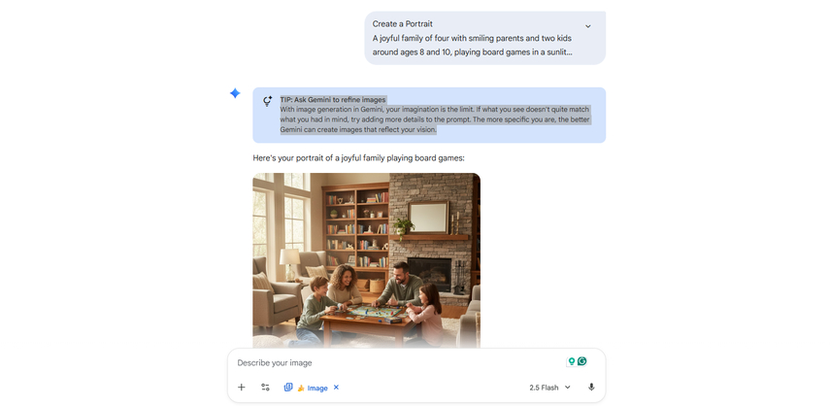Click the blue stacked-pages icon beside Image
Screen dimensions: 830x406
pyautogui.click(x=288, y=388)
